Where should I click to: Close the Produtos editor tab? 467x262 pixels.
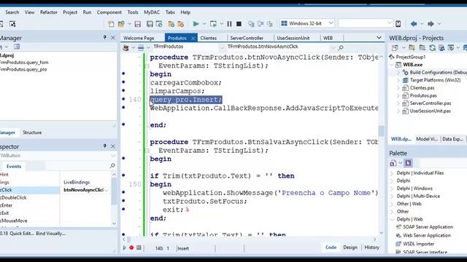(x=193, y=38)
